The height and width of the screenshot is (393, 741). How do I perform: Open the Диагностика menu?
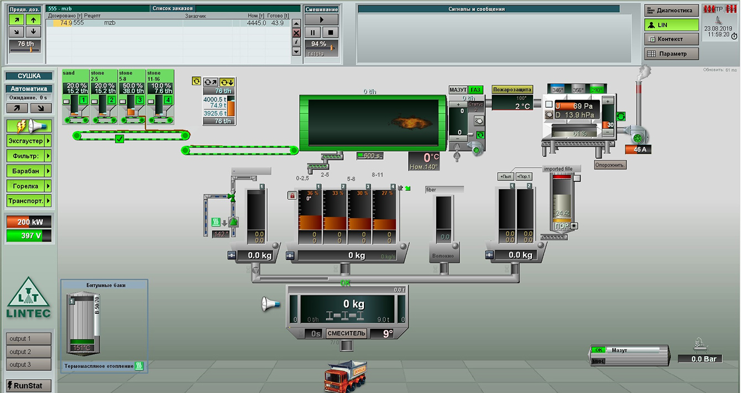[671, 11]
